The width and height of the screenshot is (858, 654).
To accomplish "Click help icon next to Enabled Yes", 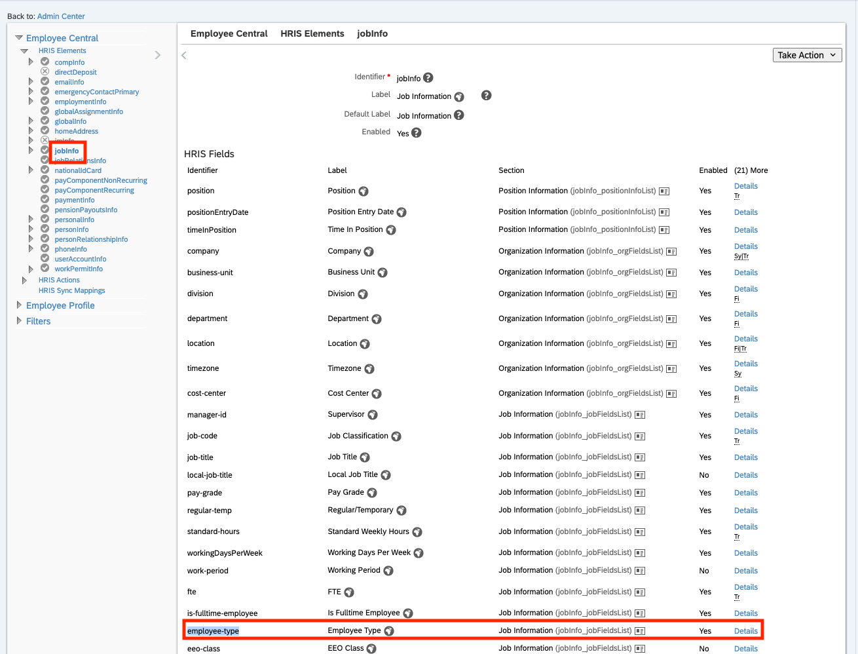I will (417, 132).
